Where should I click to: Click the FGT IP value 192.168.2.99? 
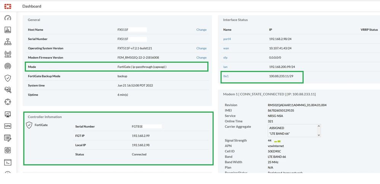[141, 136]
